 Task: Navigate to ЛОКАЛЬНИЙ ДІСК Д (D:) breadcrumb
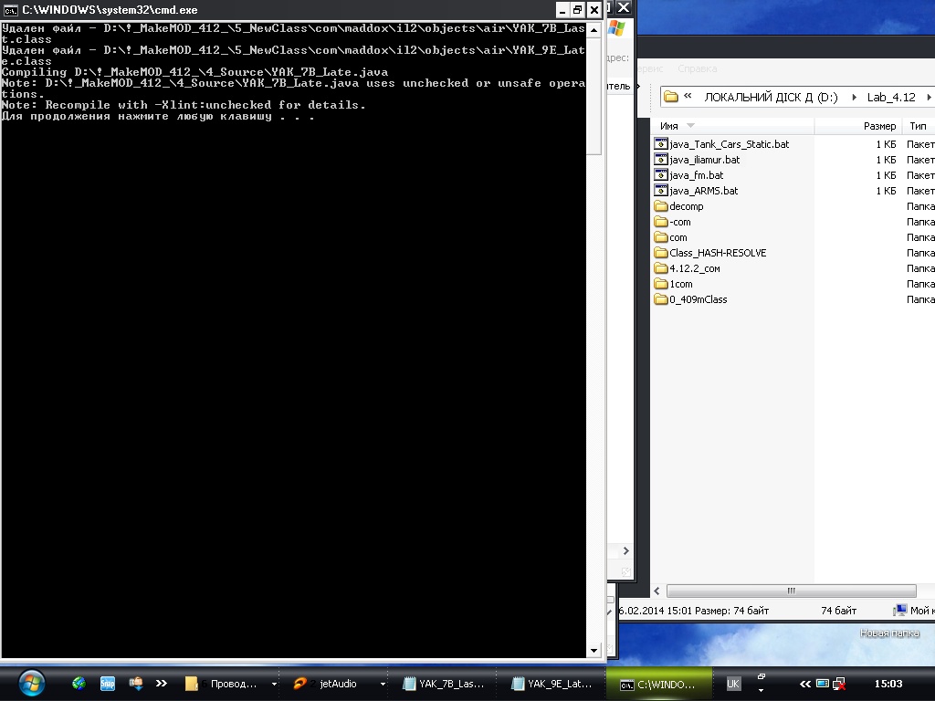click(771, 97)
